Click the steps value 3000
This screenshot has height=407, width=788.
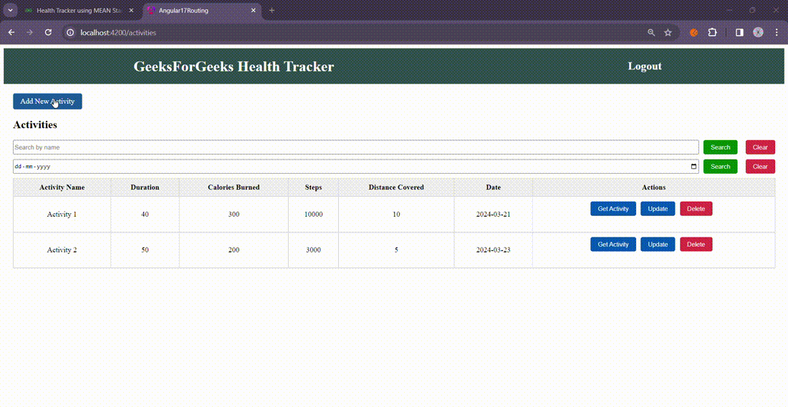tap(313, 250)
